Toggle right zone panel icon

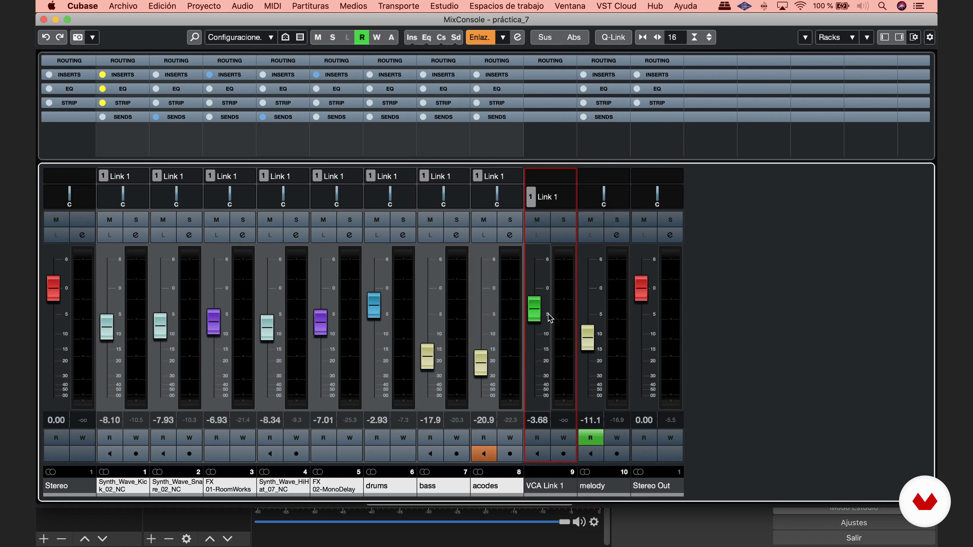pyautogui.click(x=899, y=37)
